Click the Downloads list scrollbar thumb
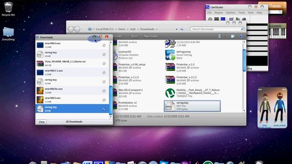 pos(111,100)
